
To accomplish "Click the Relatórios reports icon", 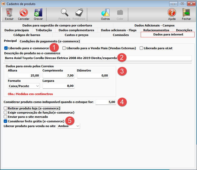I will [79, 12].
